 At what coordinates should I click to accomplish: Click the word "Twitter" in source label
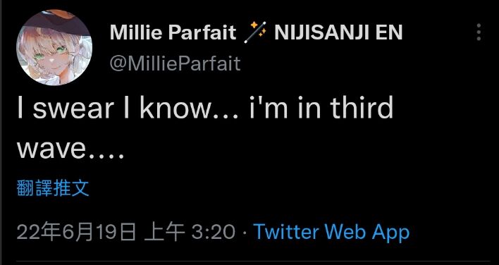click(288, 231)
